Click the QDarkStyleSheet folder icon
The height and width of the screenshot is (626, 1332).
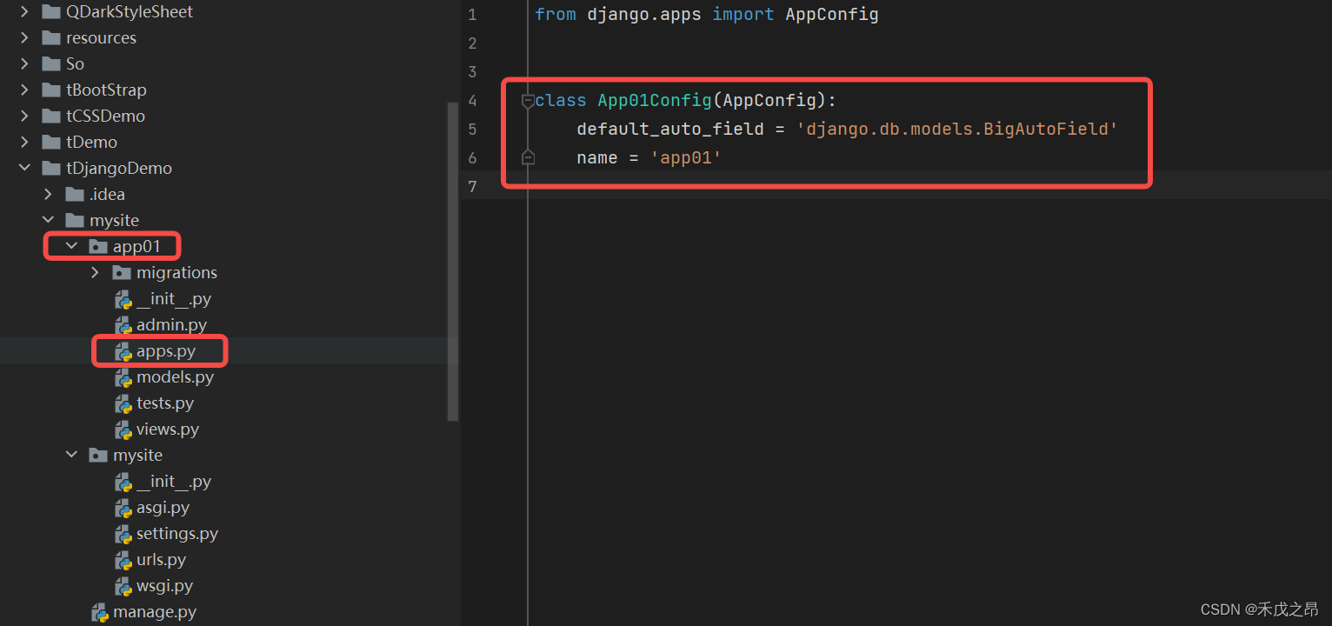(x=51, y=12)
